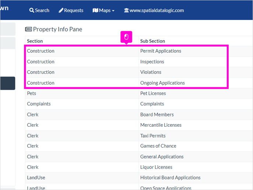Select the Mercantile Licenses sub section

pos(161,125)
